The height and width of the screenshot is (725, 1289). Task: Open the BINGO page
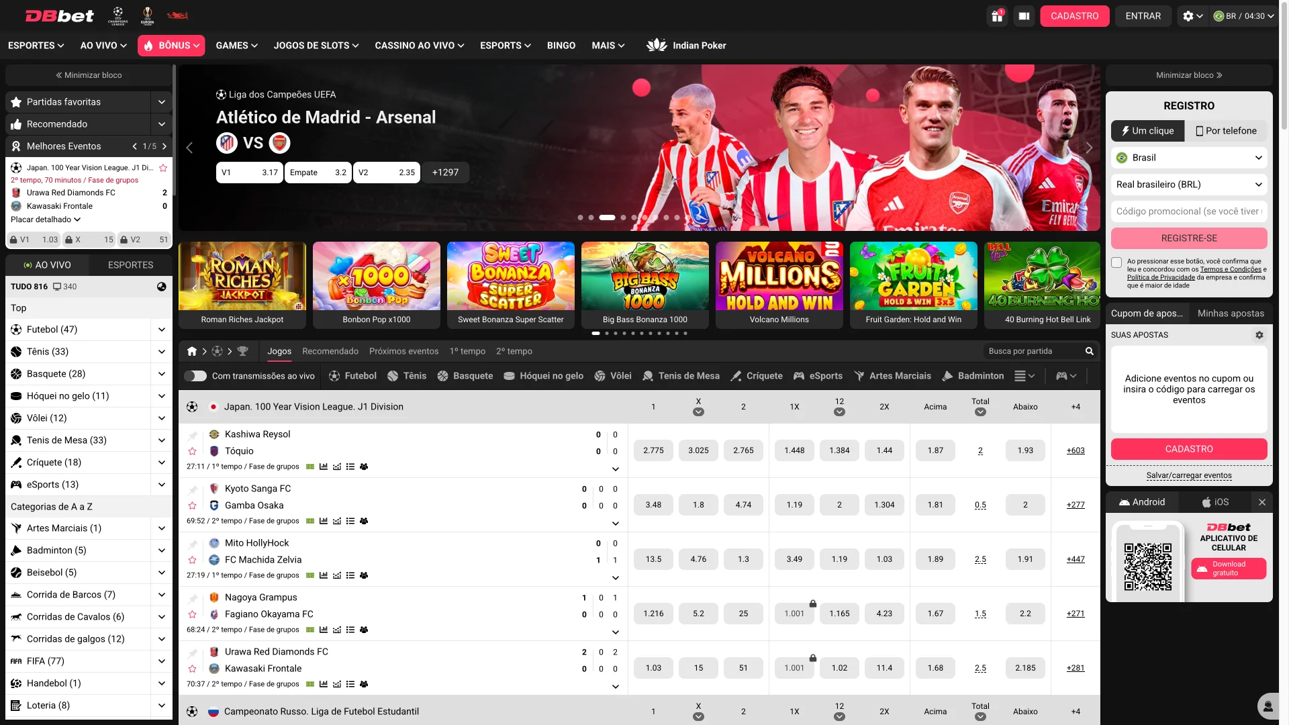561,46
